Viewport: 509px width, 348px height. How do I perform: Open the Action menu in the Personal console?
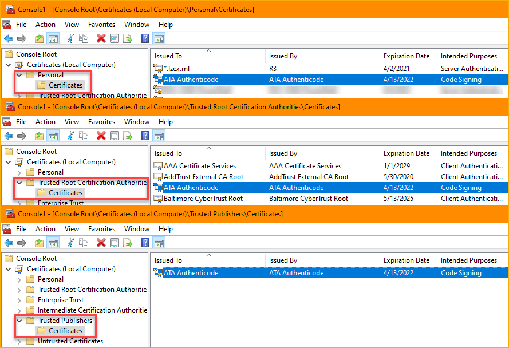(45, 25)
